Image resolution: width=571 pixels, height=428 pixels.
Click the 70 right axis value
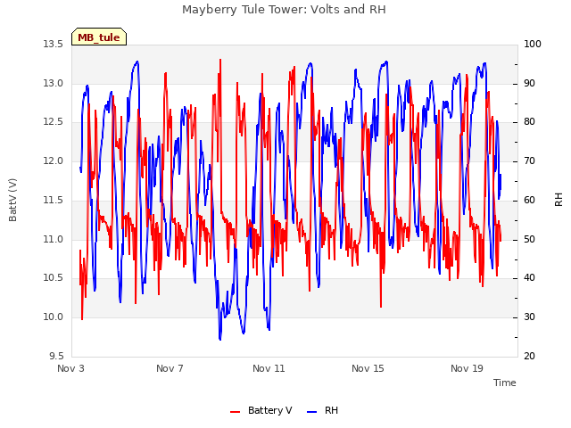pyautogui.click(x=529, y=160)
